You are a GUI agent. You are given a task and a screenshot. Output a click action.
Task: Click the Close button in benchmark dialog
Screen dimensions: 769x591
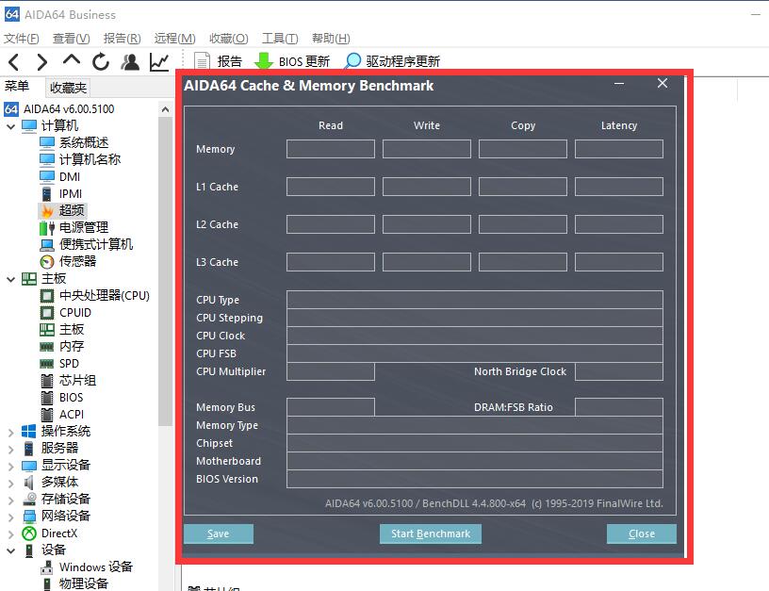[641, 534]
